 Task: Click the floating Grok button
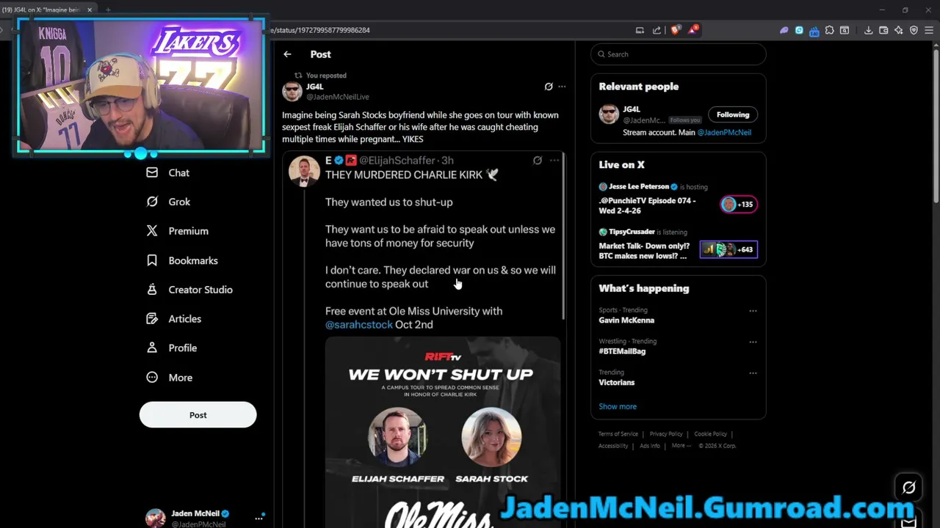click(x=908, y=488)
